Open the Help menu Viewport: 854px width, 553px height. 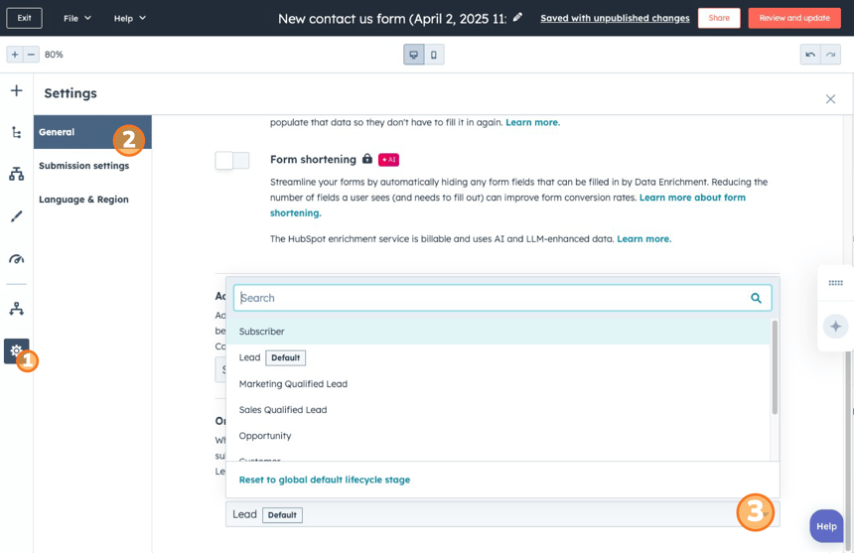click(130, 18)
